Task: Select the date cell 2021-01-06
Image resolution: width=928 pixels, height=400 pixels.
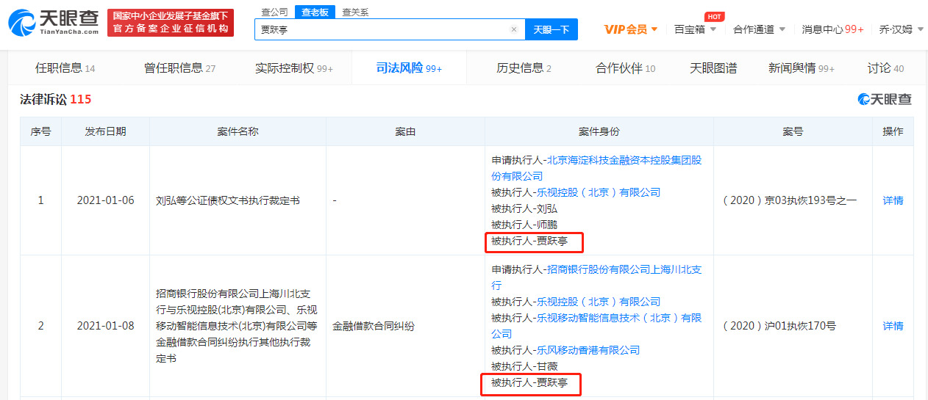Action: [105, 200]
